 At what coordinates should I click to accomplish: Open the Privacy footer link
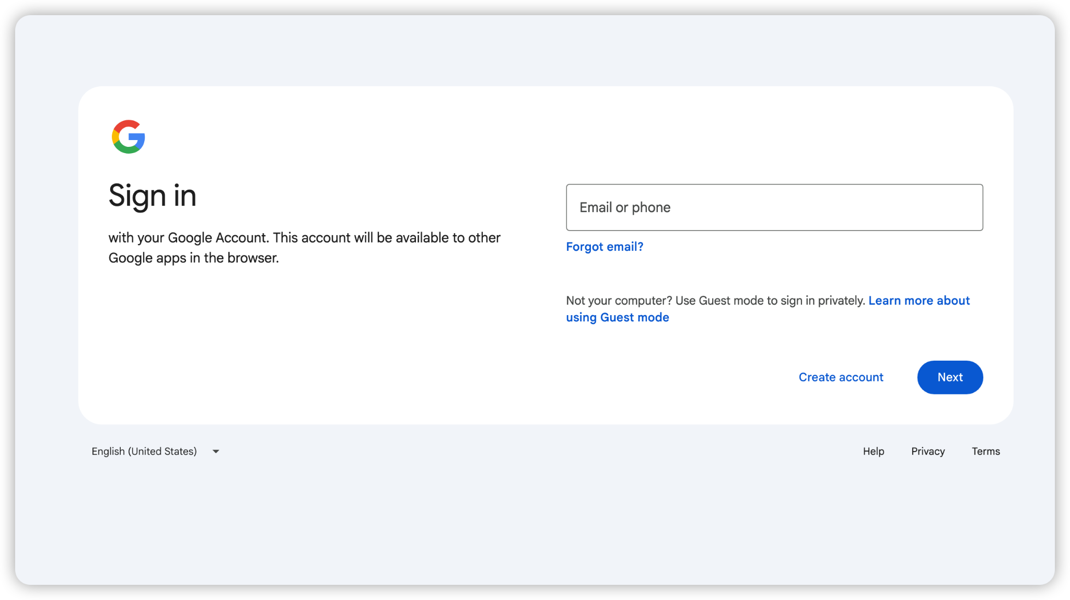coord(928,452)
